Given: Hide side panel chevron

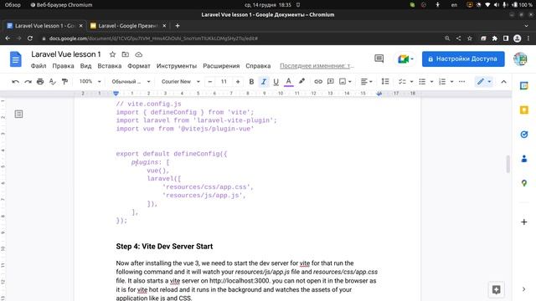Looking at the screenshot, I should point(523,289).
